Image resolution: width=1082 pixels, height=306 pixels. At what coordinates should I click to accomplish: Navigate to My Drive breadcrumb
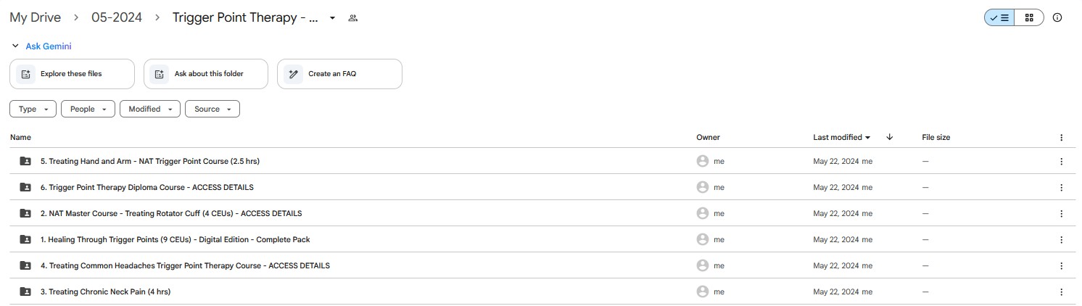35,17
